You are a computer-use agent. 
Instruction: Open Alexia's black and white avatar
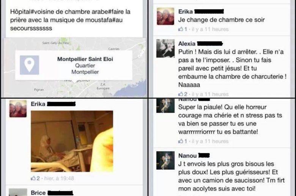165,48
